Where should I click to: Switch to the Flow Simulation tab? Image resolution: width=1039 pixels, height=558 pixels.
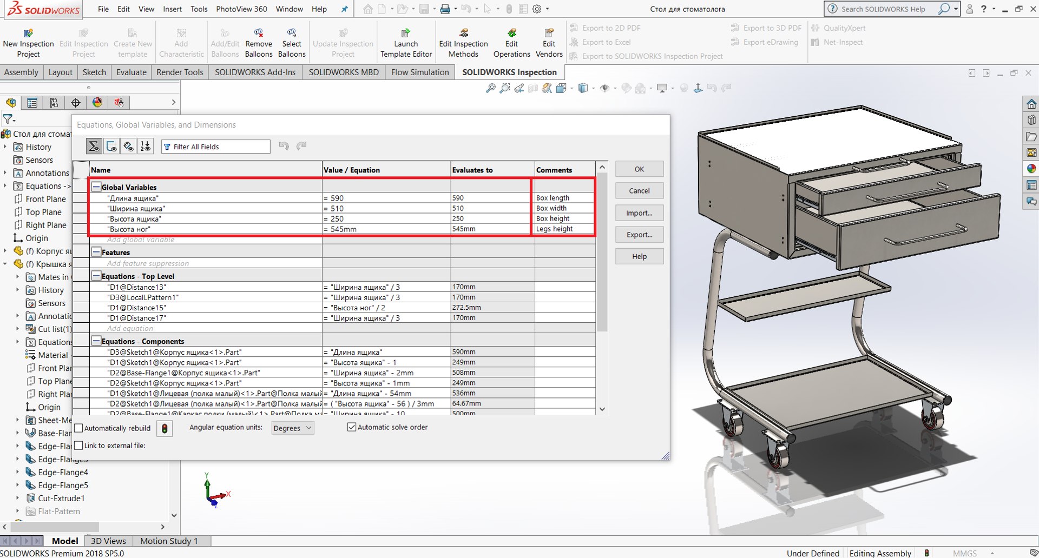[x=420, y=72]
